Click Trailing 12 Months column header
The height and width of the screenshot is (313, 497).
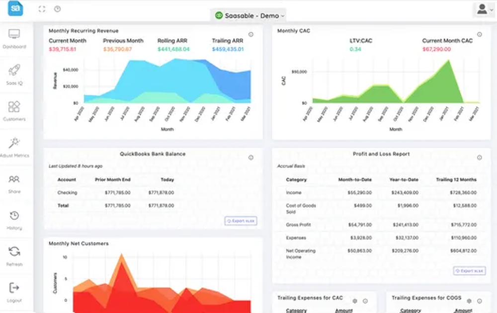[x=456, y=180]
